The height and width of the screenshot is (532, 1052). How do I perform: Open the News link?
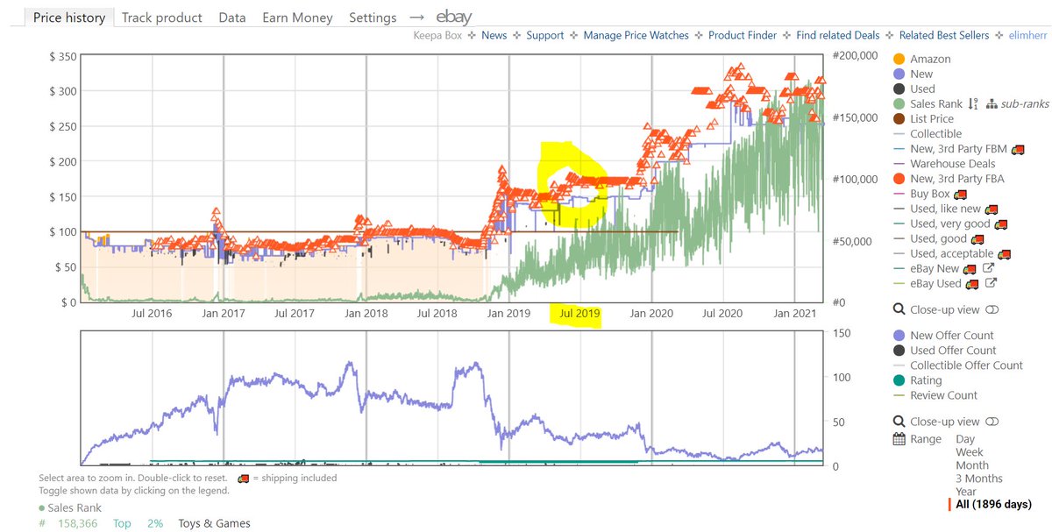tap(494, 35)
